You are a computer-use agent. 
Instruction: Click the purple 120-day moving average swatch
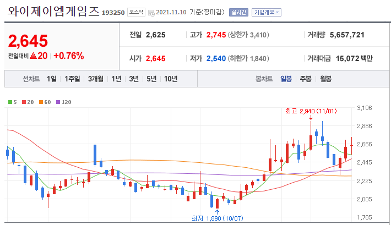point(58,102)
